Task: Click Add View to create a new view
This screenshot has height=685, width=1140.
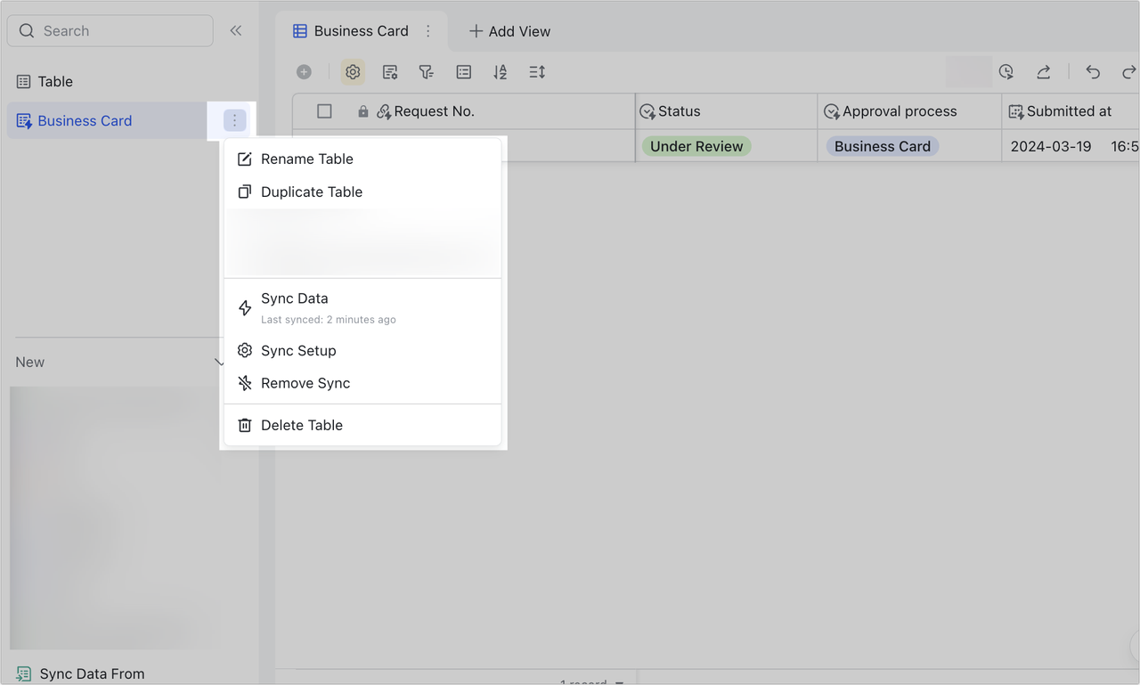Action: pyautogui.click(x=509, y=30)
